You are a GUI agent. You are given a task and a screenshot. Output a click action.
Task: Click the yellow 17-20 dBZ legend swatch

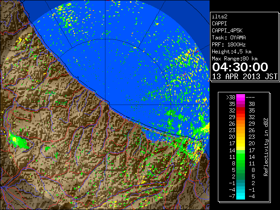[x=241, y=143]
